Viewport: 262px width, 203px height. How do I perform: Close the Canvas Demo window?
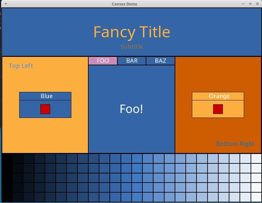click(257, 4)
